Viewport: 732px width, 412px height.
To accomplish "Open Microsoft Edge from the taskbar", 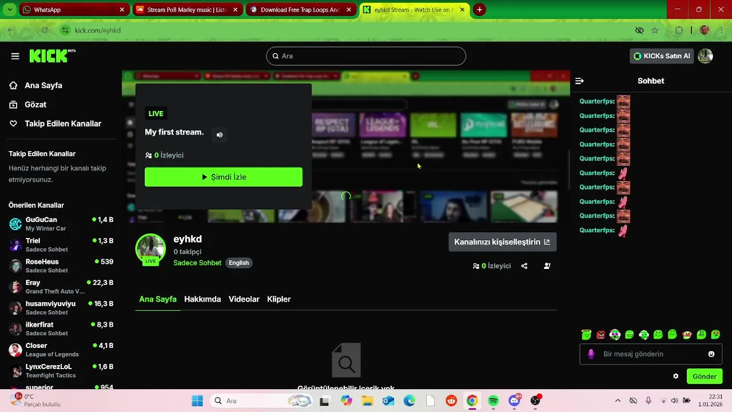I will pos(409,401).
